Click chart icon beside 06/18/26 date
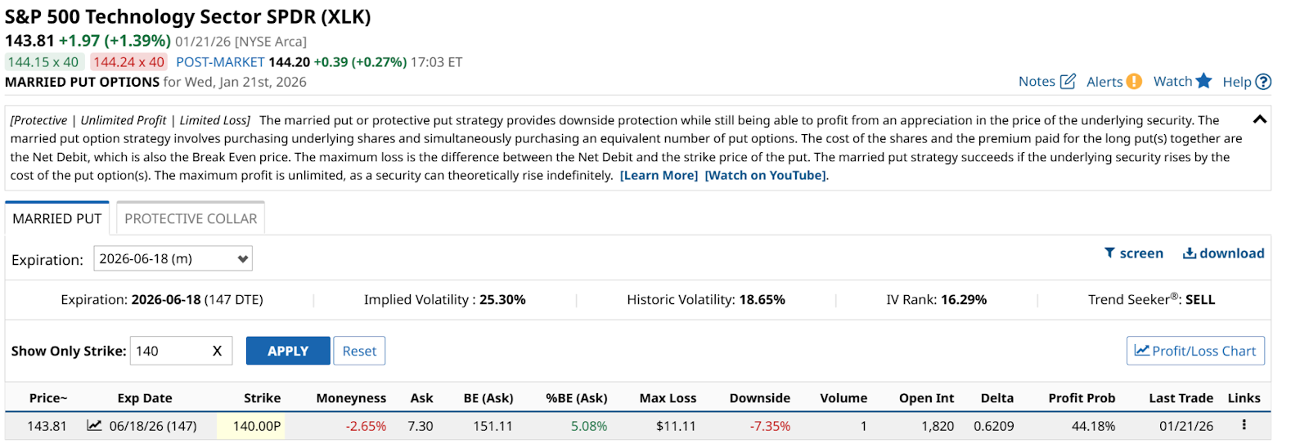Screen dimensions: 1309x448 pyautogui.click(x=95, y=425)
